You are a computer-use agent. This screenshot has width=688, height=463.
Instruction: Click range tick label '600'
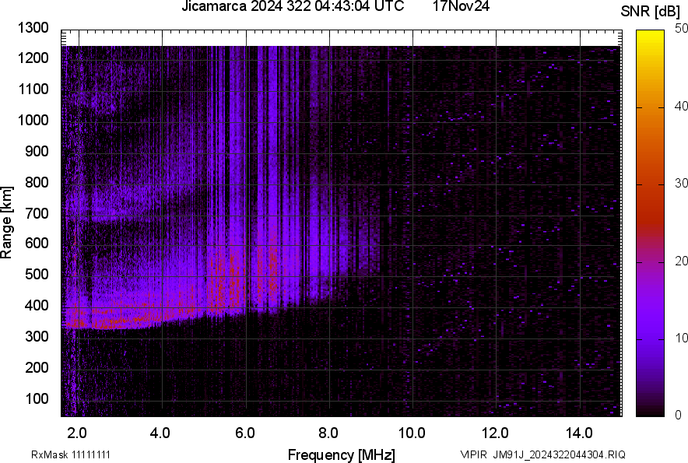point(37,243)
